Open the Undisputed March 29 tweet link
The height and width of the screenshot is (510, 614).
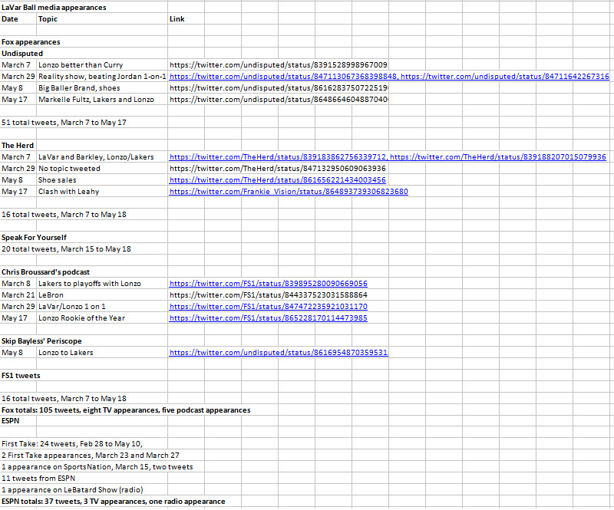click(x=389, y=77)
